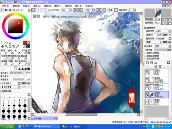Open the 【无材质】 brush texture dropdown
172x129 pixels.
(19, 87)
